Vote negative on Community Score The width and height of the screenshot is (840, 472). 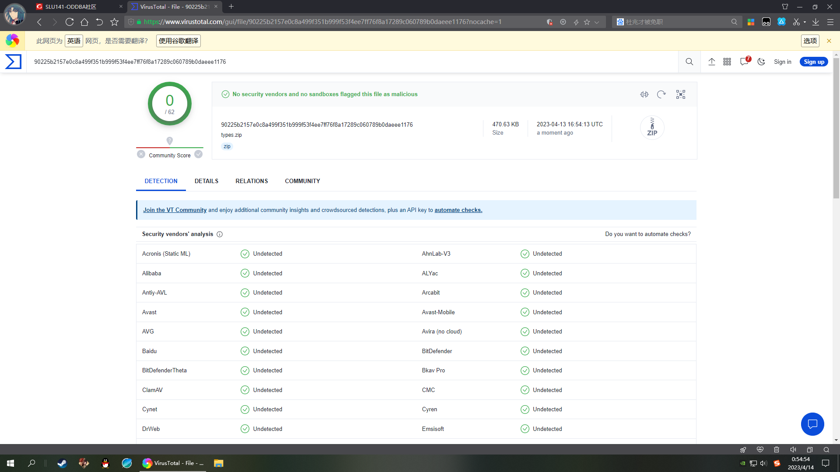[141, 154]
